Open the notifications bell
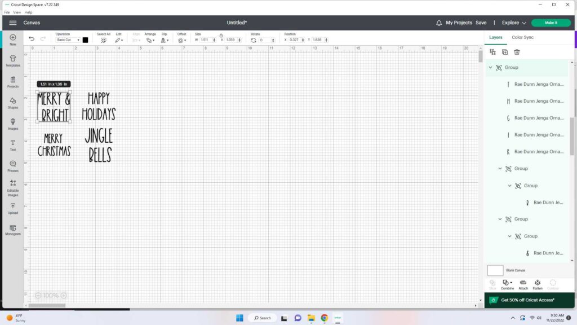The width and height of the screenshot is (577, 325). pos(438,23)
